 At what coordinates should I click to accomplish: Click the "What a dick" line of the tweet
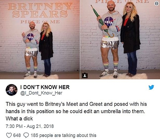(x=19, y=119)
